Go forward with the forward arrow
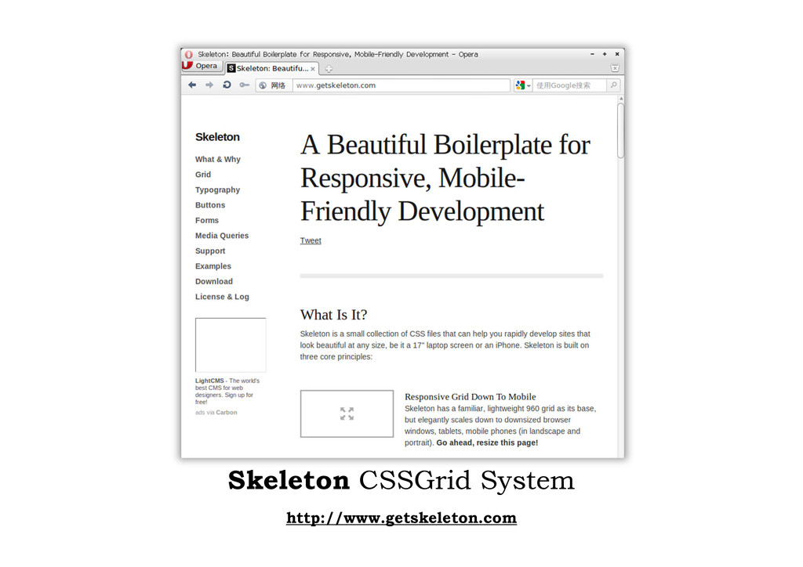Screen dimensions: 803x567 click(x=209, y=85)
